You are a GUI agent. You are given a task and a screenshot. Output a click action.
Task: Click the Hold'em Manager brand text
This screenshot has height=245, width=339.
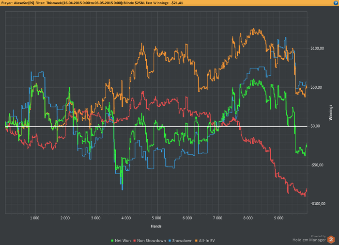[309, 240]
